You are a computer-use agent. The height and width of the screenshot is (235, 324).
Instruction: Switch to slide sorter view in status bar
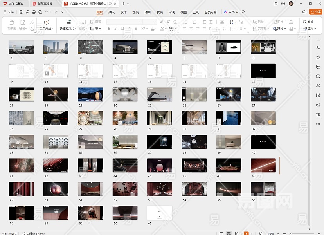229,233
